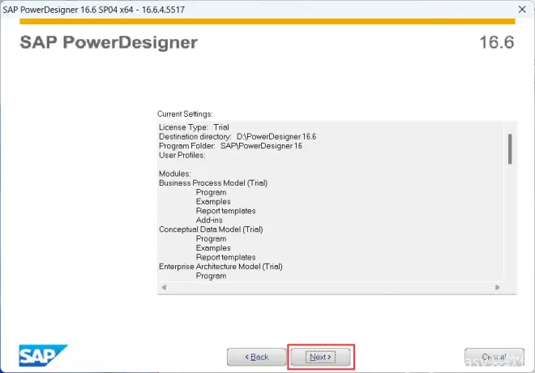
Task: Click the right arrow of horizontal scrollbar
Action: pyautogui.click(x=497, y=287)
